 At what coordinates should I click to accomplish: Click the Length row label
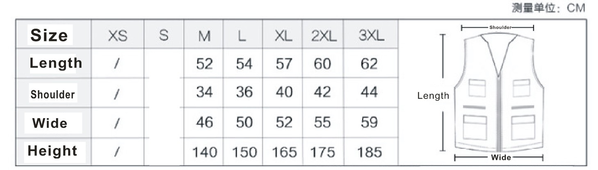[x=56, y=63]
